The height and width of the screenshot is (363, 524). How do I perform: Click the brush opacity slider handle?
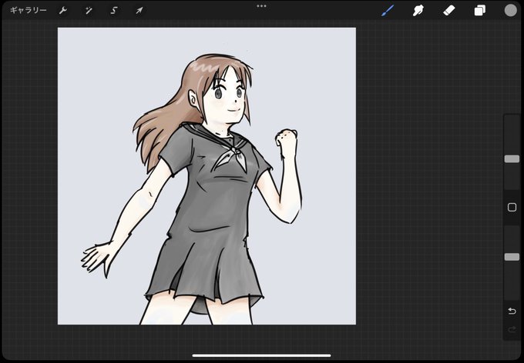pyautogui.click(x=512, y=257)
